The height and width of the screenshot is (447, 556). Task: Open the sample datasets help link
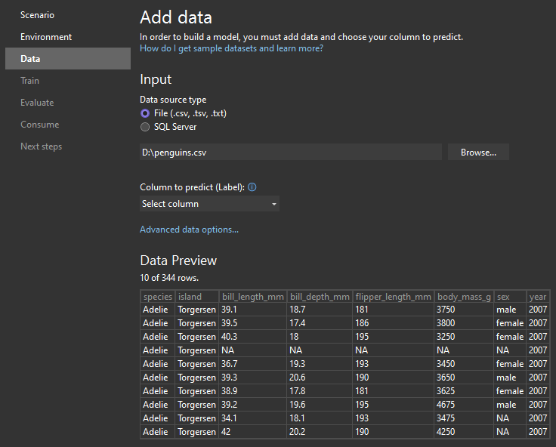(x=231, y=48)
